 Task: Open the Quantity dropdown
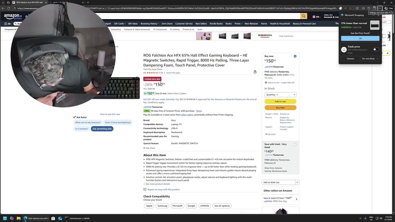coord(281,95)
